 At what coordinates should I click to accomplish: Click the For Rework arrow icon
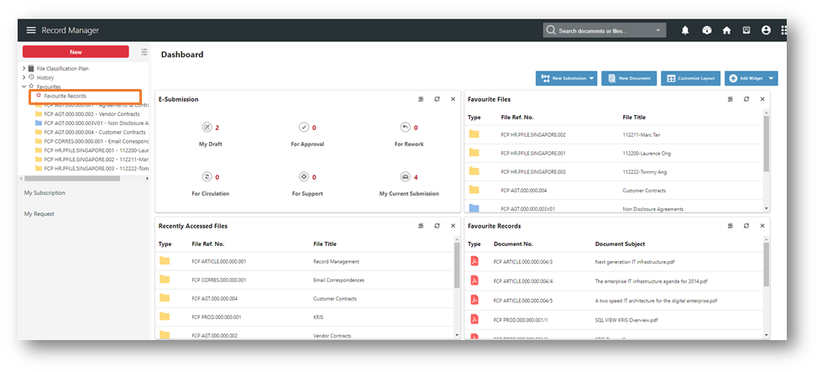click(x=406, y=128)
